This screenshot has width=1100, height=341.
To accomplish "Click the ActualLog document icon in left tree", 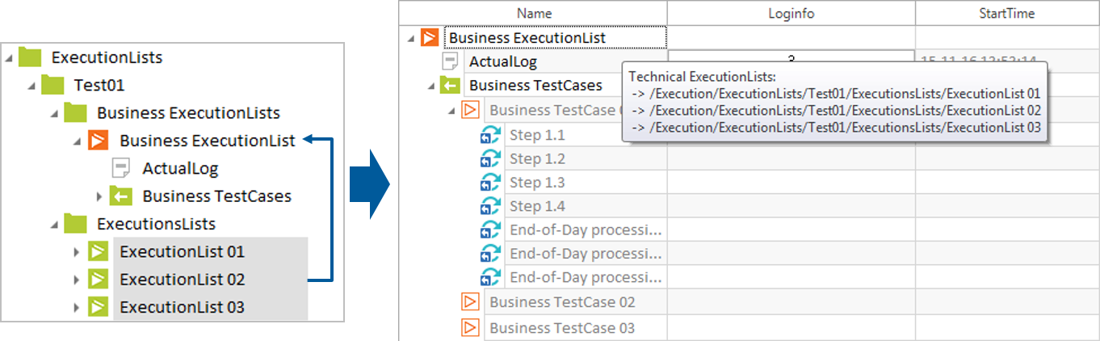I will click(120, 168).
